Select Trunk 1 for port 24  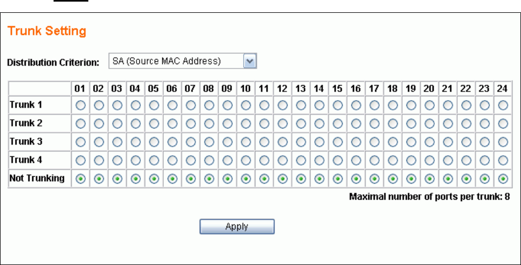point(503,105)
